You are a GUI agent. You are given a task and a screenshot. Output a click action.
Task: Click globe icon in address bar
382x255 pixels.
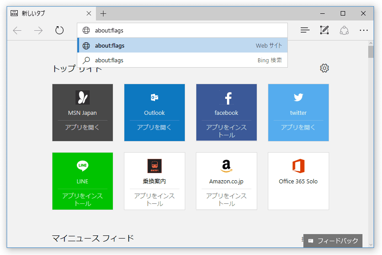tap(86, 30)
